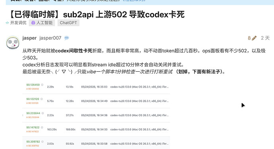Viewport: 274px width, 149px height.
Task: Click the chat bubble icon beside jasper007
Action: tap(67, 38)
